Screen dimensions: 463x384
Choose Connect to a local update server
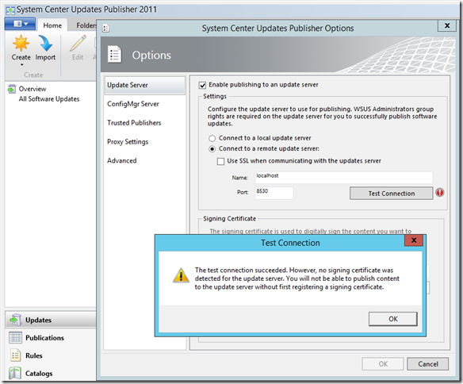pyautogui.click(x=212, y=138)
